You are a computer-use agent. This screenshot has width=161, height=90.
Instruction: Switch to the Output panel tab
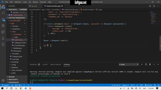point(45,64)
